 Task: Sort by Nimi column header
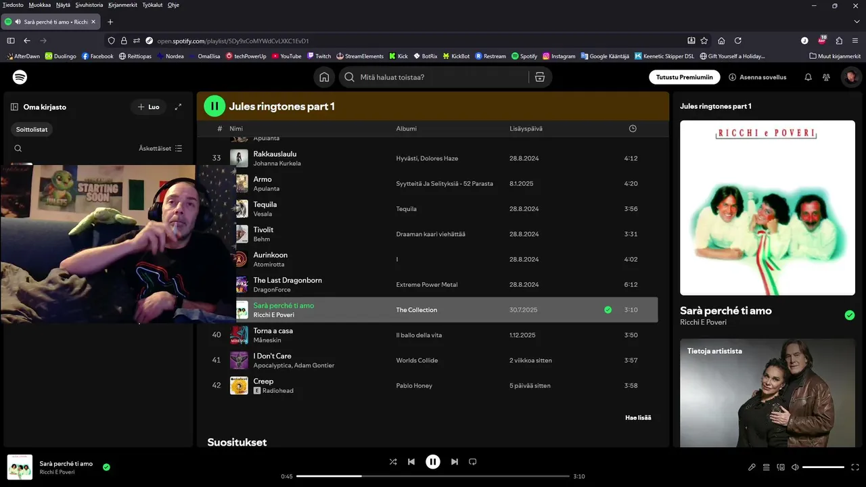point(236,129)
